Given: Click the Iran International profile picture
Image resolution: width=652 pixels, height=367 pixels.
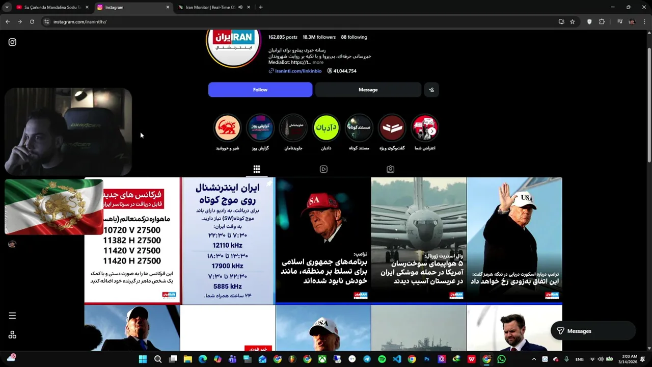Looking at the screenshot, I should tap(233, 48).
